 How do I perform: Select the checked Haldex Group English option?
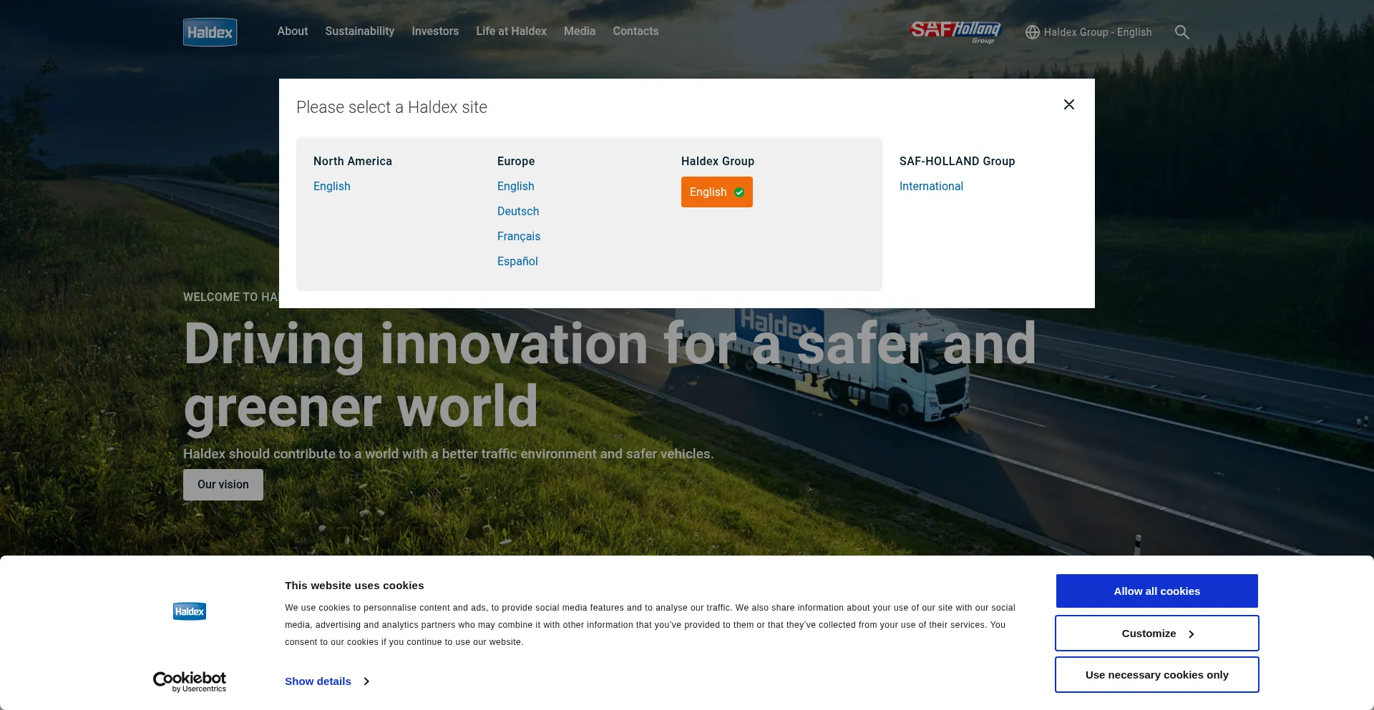tap(716, 192)
